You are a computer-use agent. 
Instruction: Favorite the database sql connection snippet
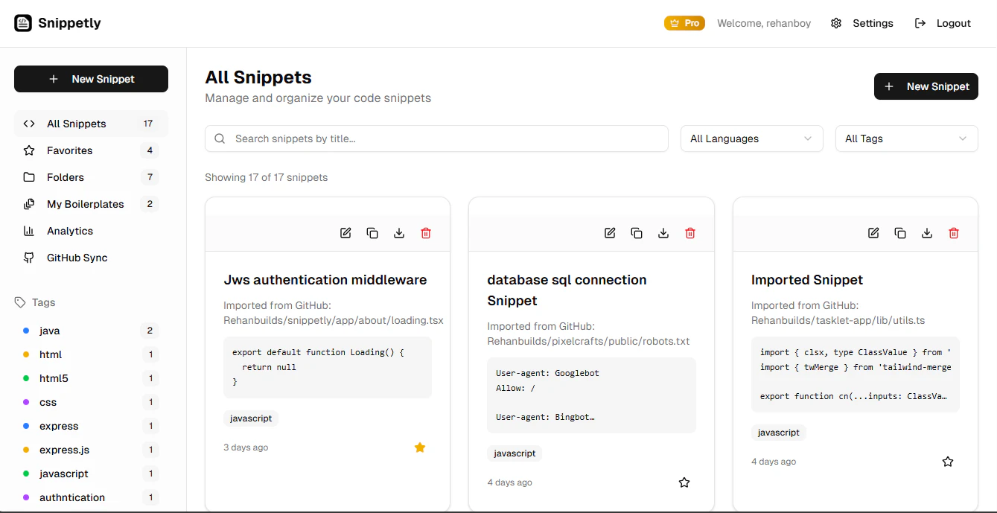684,482
